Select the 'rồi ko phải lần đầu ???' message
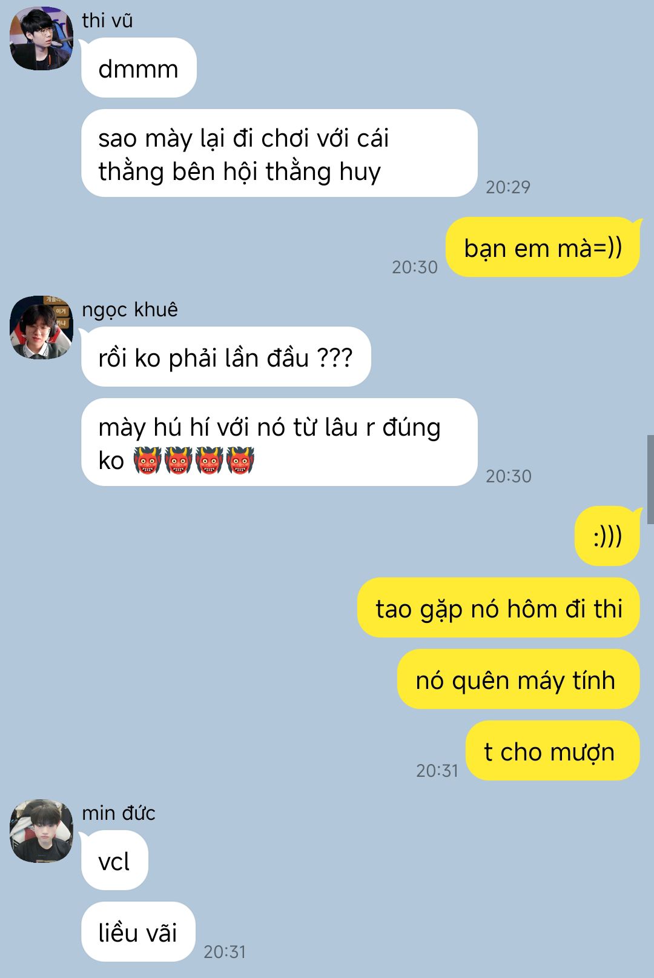 click(226, 357)
